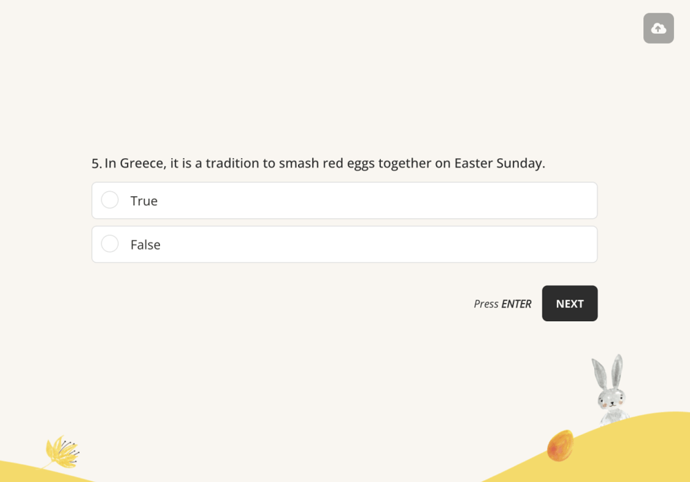Click the upload arrow inside the cloud icon
Image resolution: width=690 pixels, height=482 pixels.
(x=658, y=28)
